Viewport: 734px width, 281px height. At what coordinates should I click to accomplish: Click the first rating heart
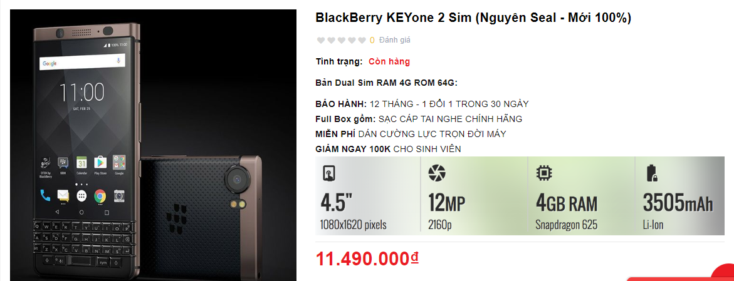pos(321,41)
